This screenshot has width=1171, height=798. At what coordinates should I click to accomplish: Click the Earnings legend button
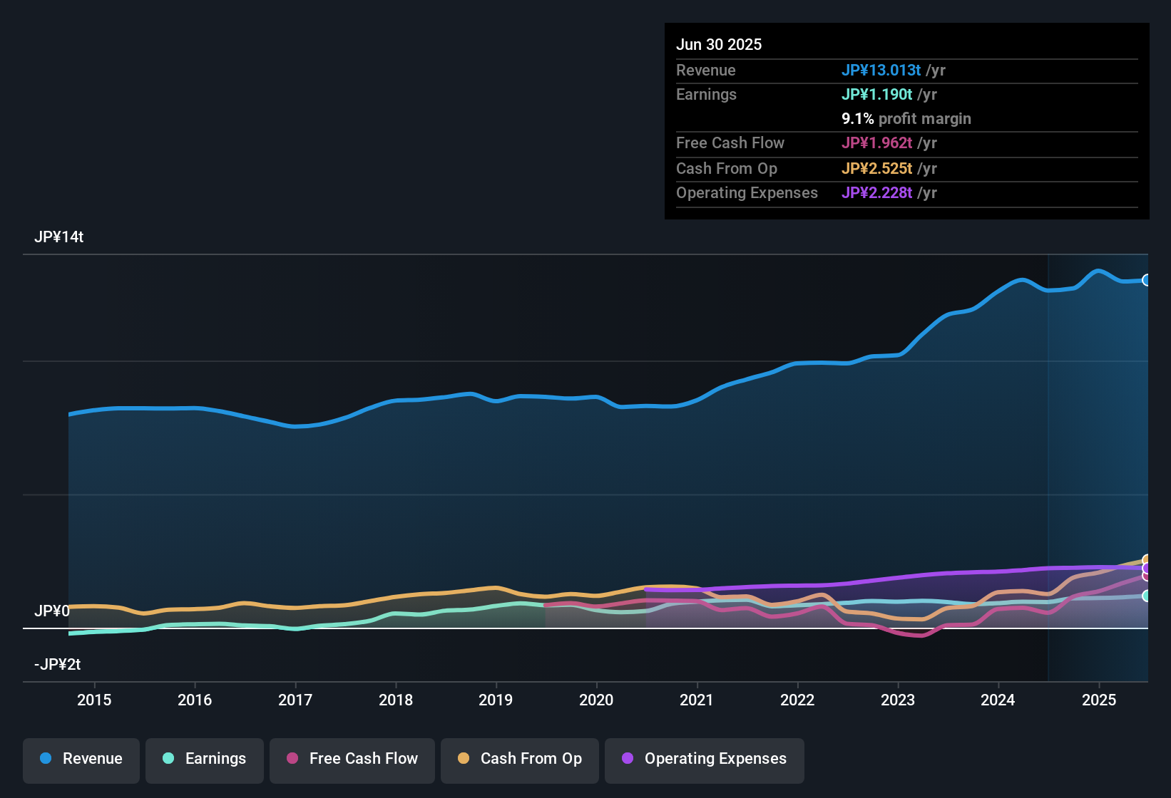tap(204, 760)
